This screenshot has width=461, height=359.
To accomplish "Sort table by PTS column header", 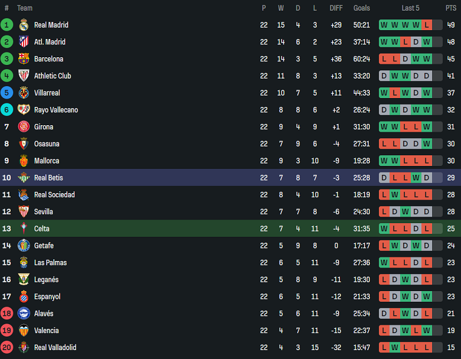I will click(451, 8).
